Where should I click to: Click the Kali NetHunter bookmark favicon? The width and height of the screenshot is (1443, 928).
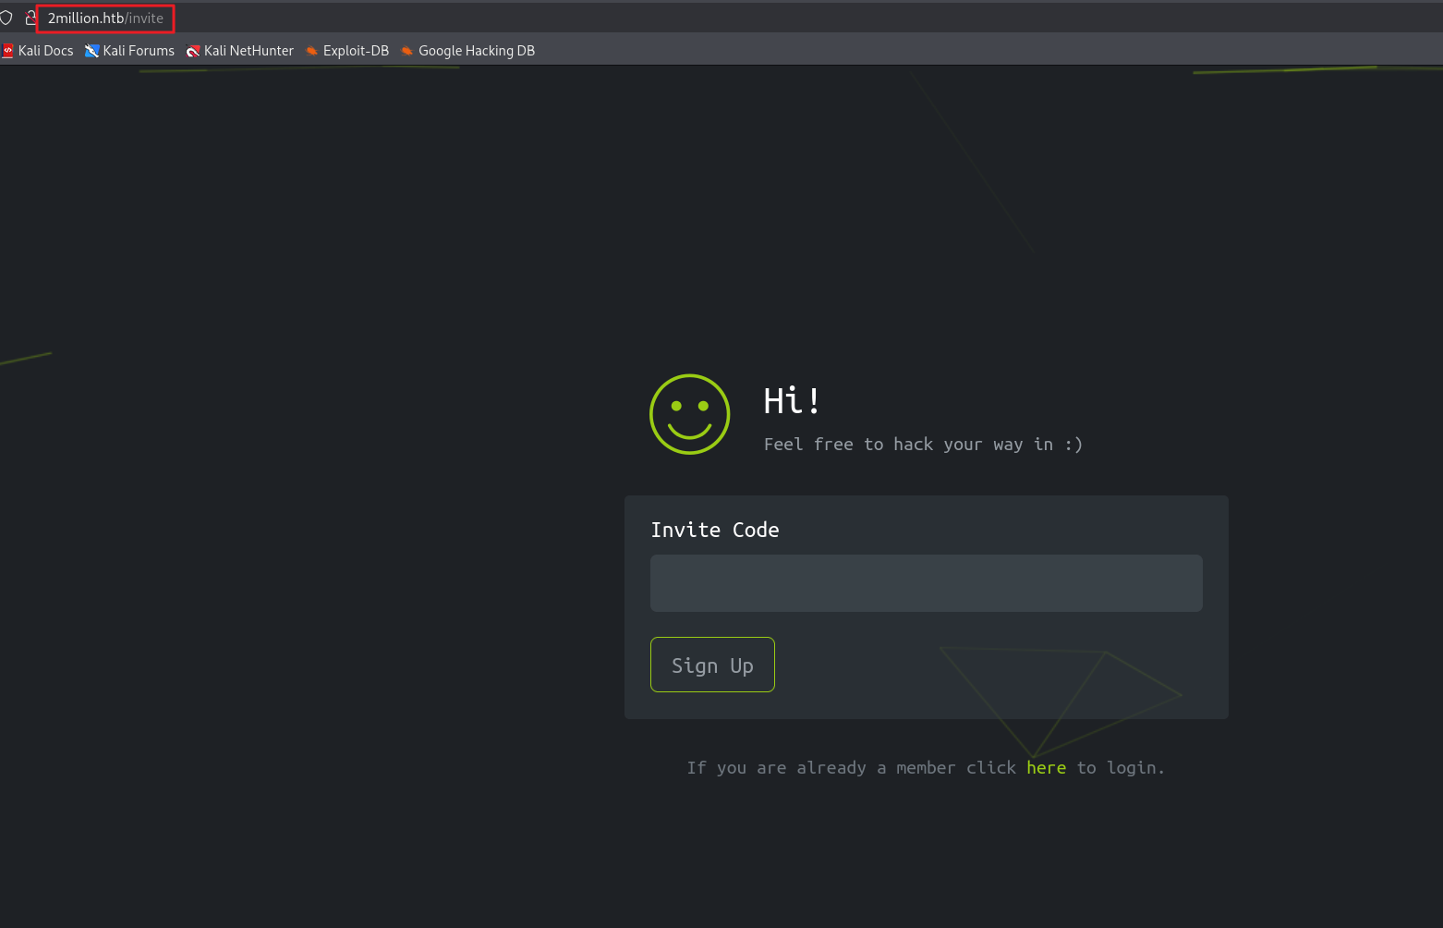pos(193,51)
